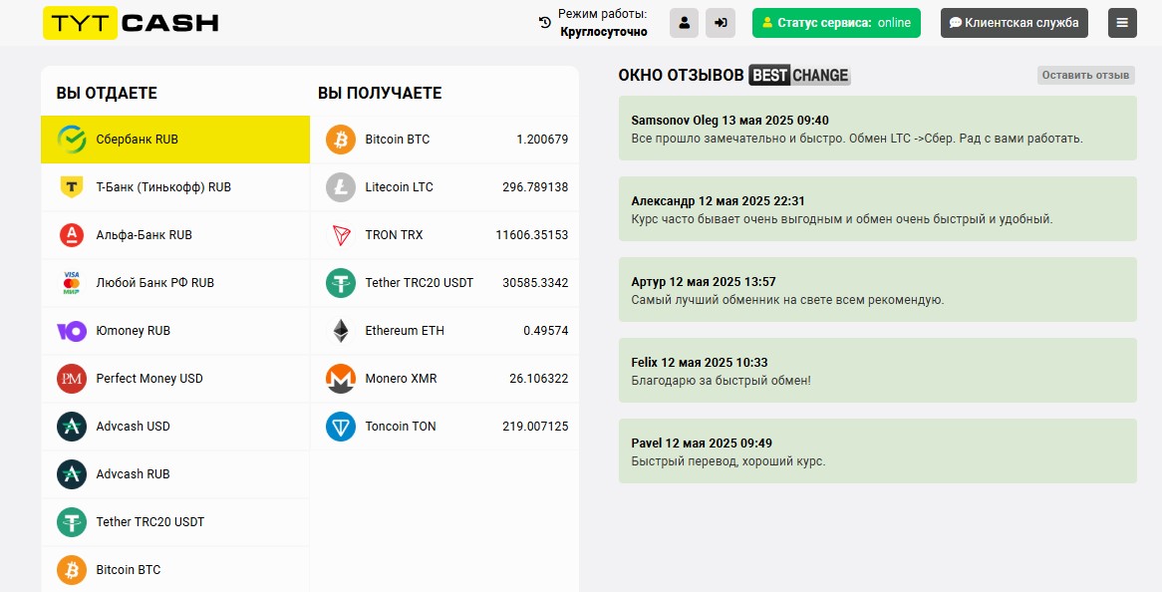The width and height of the screenshot is (1162, 592).
Task: Click the Tether icon in receive column
Action: pyautogui.click(x=341, y=282)
